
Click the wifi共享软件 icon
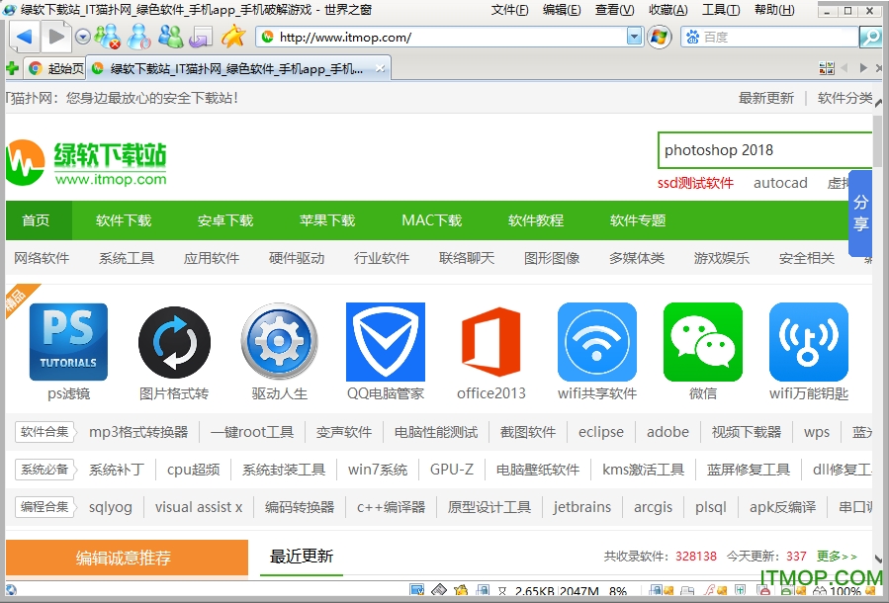pos(597,342)
